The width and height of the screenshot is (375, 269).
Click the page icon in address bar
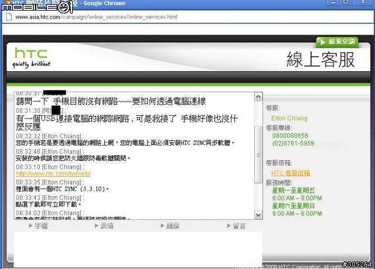coord(9,17)
